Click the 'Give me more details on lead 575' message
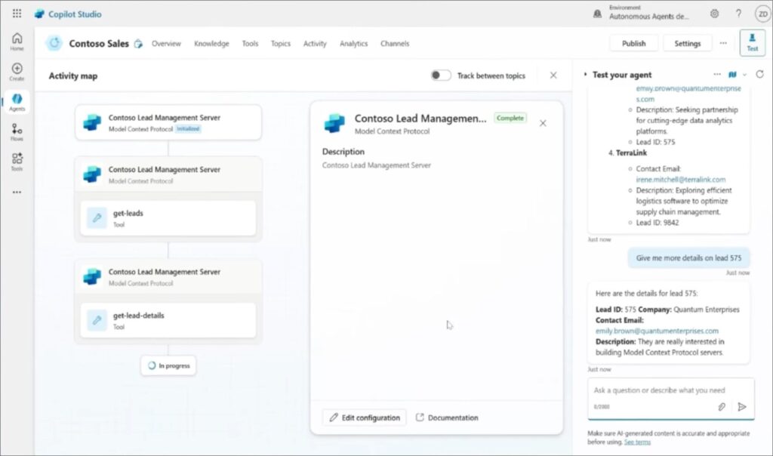Screen dimensions: 773x456 coord(688,258)
